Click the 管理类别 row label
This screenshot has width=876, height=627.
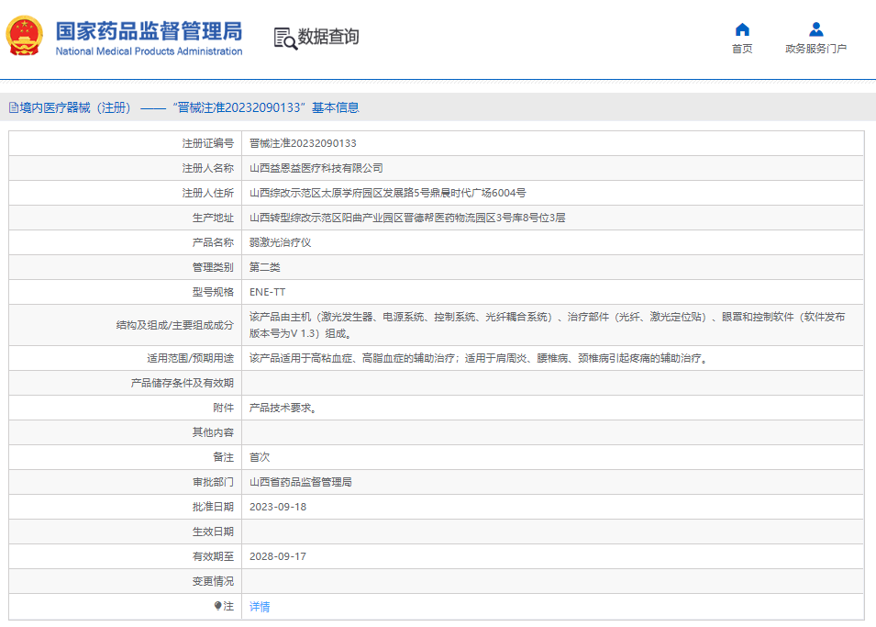point(213,267)
